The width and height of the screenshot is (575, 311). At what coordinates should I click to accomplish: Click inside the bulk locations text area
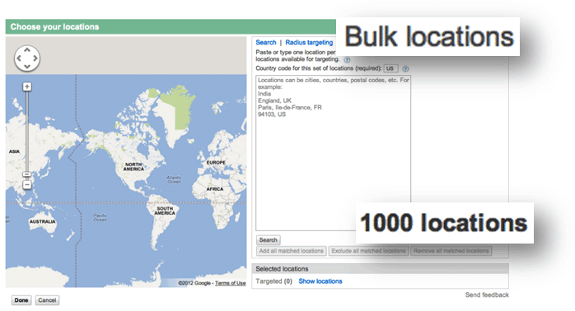pyautogui.click(x=333, y=153)
